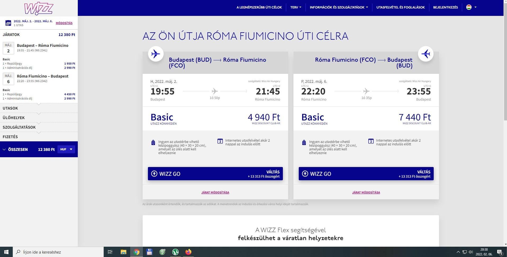Click the airplane glyph above 1ó 50p duration
The image size is (507, 257).
[x=215, y=91]
